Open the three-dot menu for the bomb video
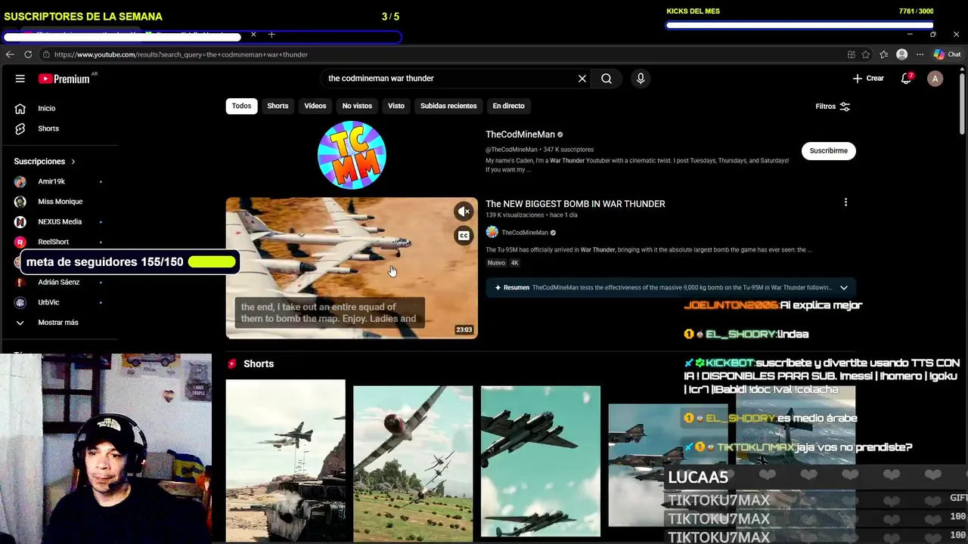Image resolution: width=968 pixels, height=544 pixels. tap(845, 202)
